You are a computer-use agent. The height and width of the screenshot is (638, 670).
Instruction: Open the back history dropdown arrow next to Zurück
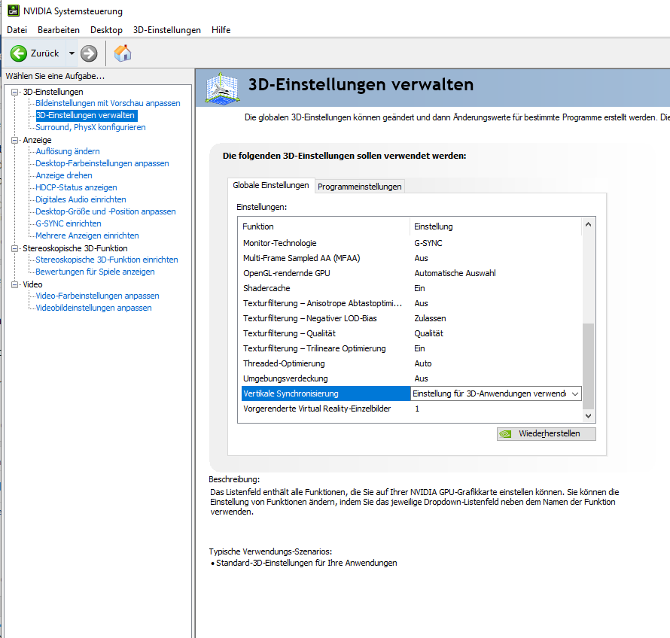coord(72,53)
